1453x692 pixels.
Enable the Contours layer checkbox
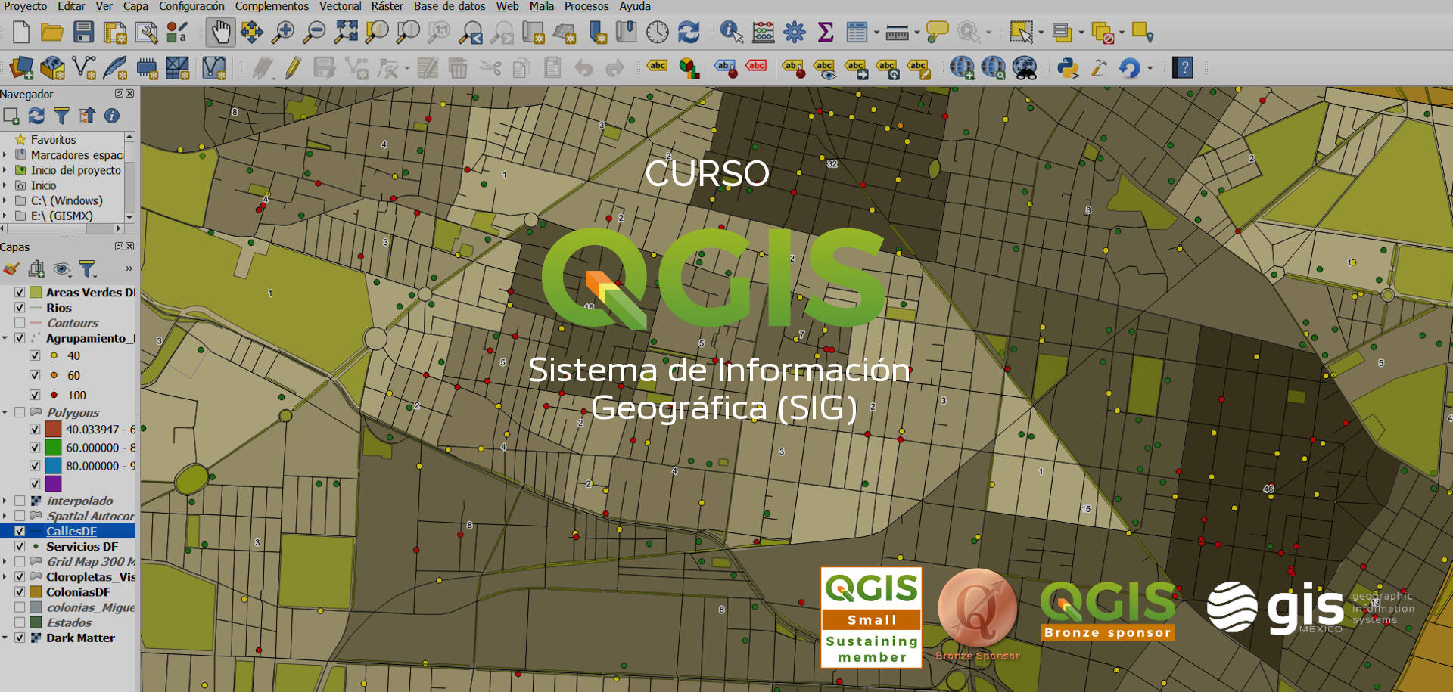[x=20, y=322]
